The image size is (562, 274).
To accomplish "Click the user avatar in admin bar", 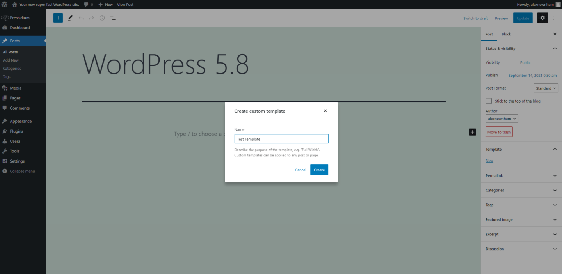I will click(x=558, y=4).
